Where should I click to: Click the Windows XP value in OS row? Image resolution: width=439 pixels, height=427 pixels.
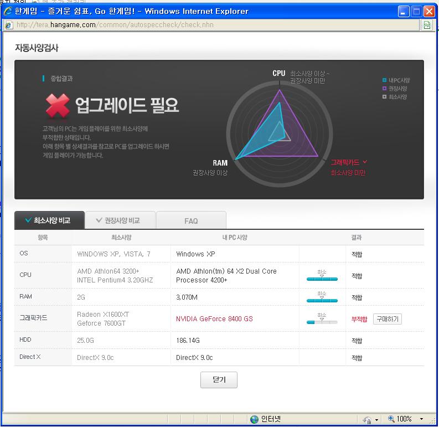(x=195, y=254)
